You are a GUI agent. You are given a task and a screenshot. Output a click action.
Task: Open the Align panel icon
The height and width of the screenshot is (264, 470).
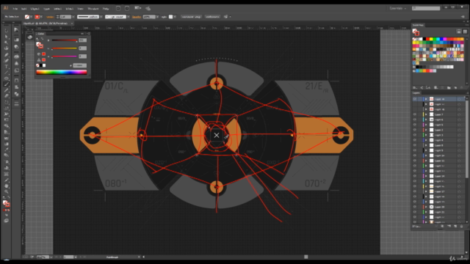click(x=16, y=87)
